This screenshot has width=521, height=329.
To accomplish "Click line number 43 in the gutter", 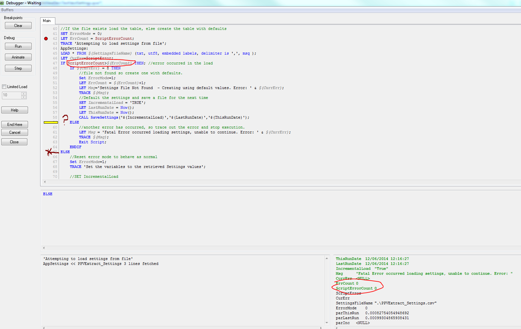I will tap(55, 43).
